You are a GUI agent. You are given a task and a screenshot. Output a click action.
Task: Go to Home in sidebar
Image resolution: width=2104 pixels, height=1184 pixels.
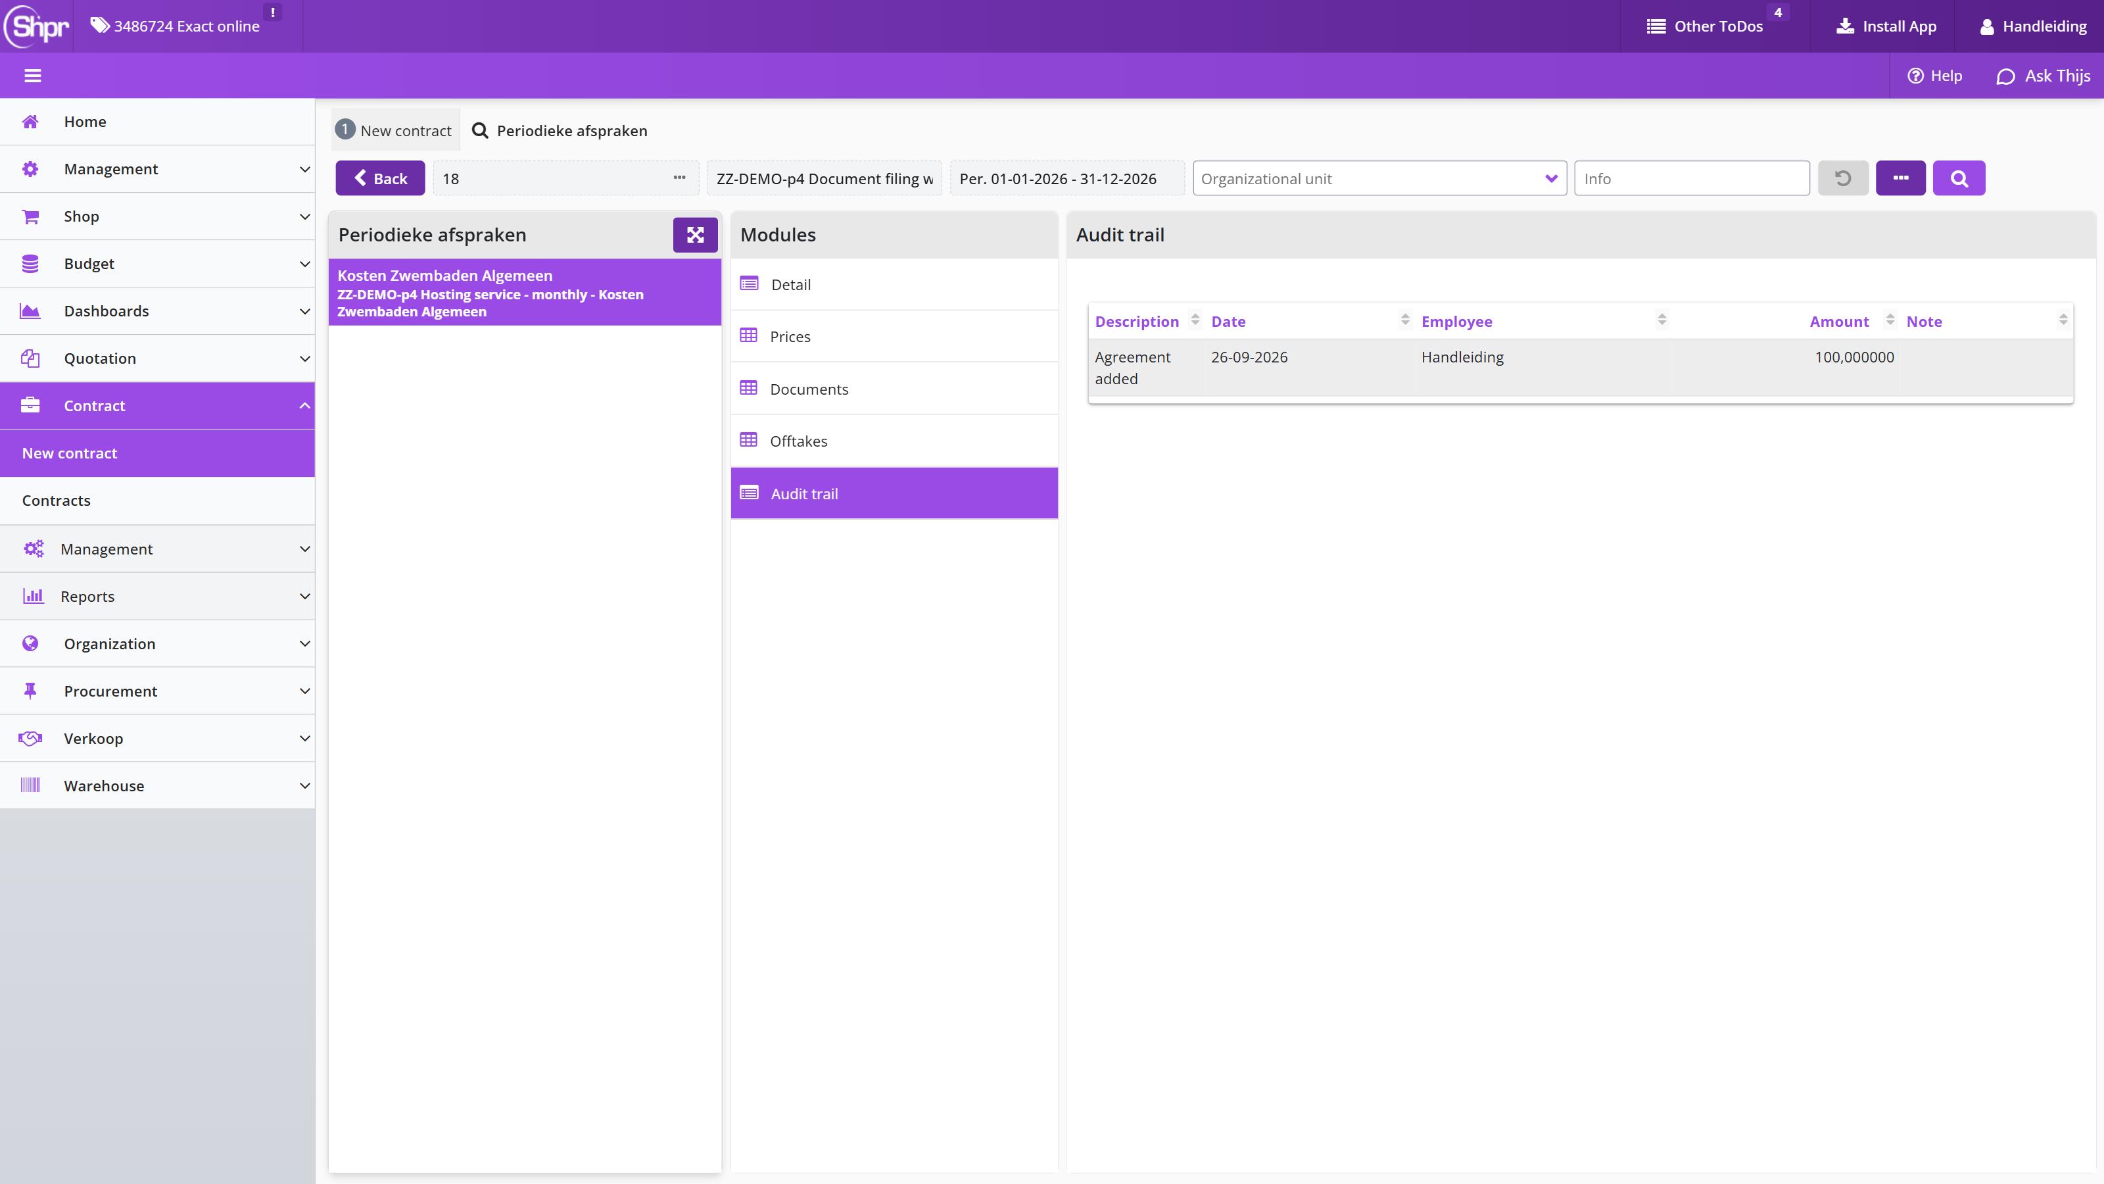[158, 122]
